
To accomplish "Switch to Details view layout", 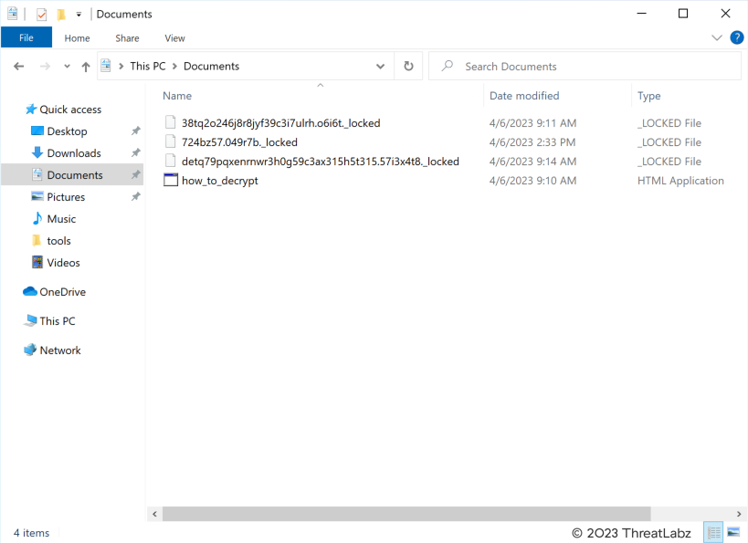I will tap(713, 532).
